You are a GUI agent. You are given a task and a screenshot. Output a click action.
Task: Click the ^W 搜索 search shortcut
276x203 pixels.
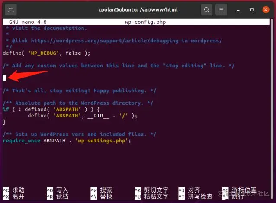click(102, 190)
